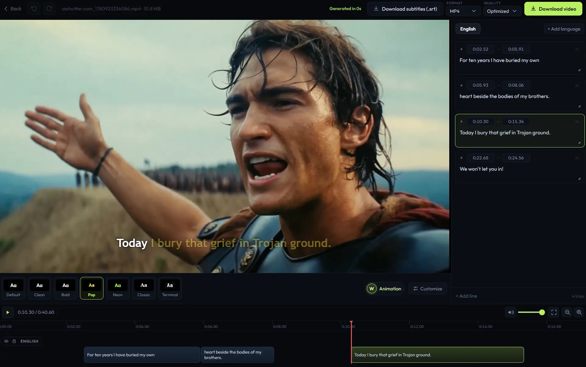Download the finished video
This screenshot has width=586, height=367.
pos(553,9)
